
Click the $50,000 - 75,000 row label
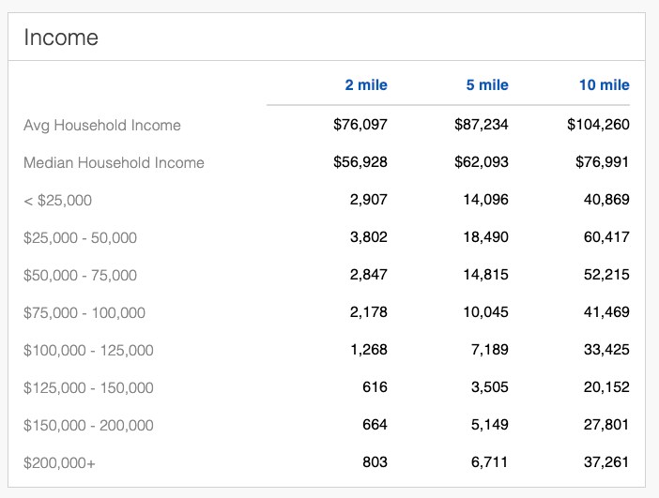pyautogui.click(x=80, y=275)
